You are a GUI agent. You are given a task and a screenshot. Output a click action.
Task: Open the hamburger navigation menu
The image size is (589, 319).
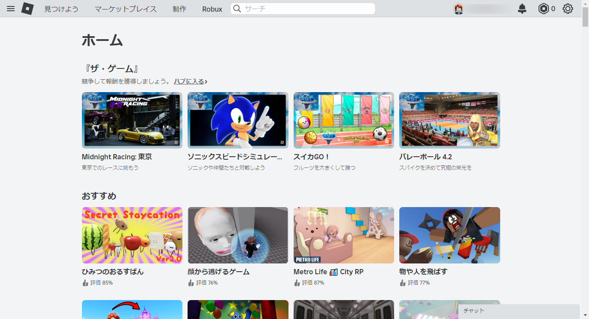point(11,9)
